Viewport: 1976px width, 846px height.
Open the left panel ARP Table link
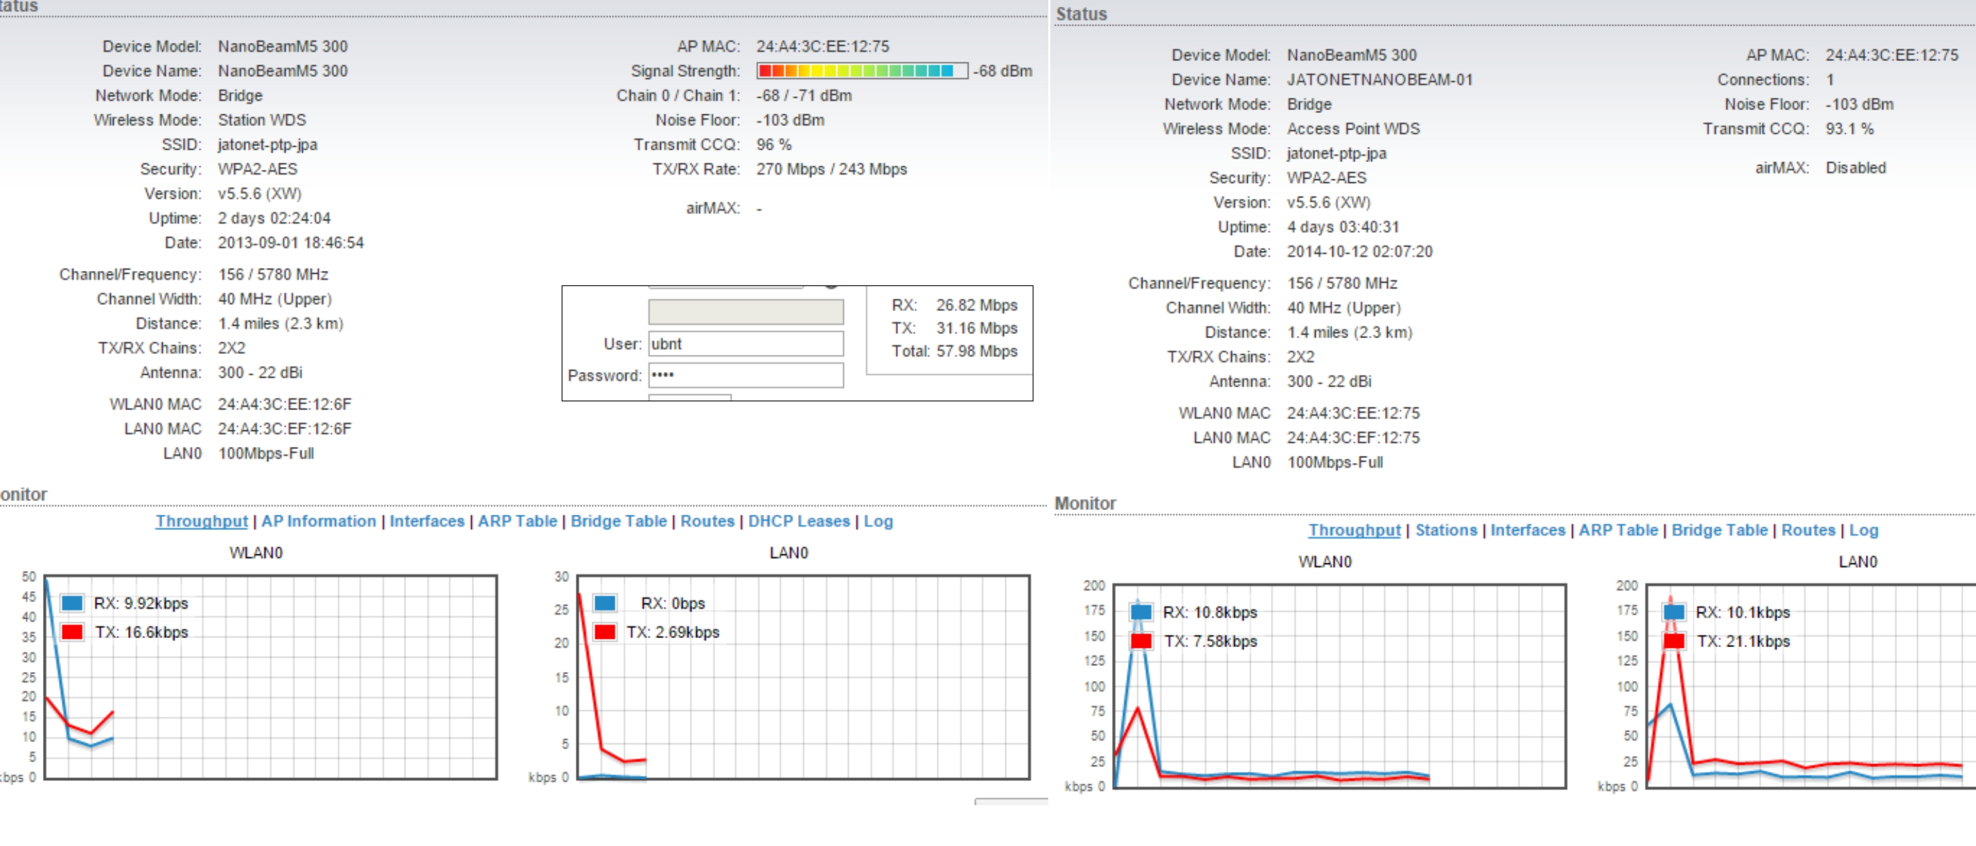click(x=517, y=522)
